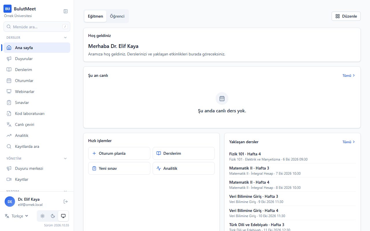
Task: Click the calendar icon in Şu an canlı
Action: point(222,98)
